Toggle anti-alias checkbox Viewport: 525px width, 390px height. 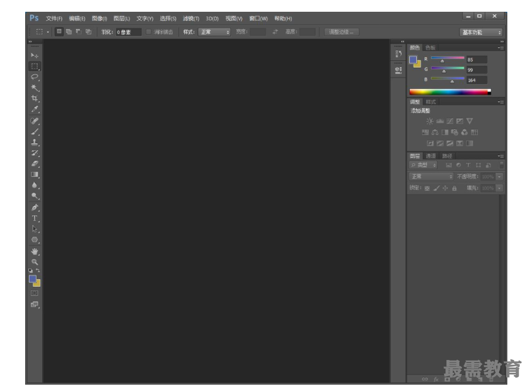[149, 32]
